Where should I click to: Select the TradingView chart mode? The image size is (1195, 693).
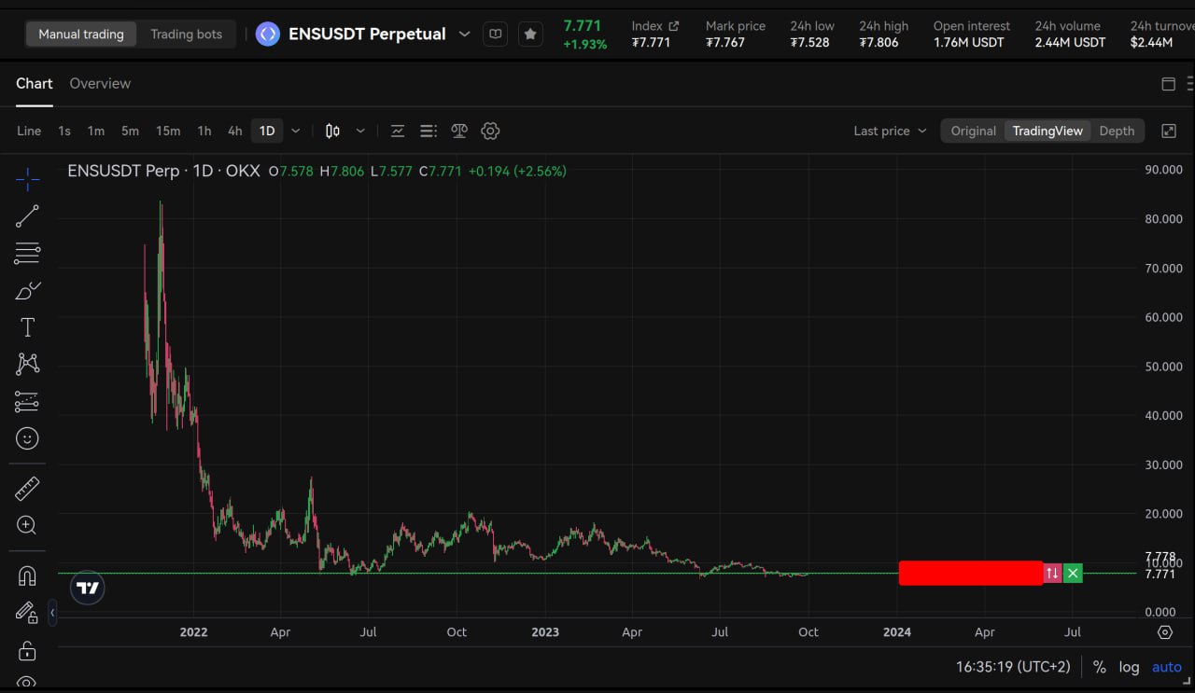pos(1047,131)
